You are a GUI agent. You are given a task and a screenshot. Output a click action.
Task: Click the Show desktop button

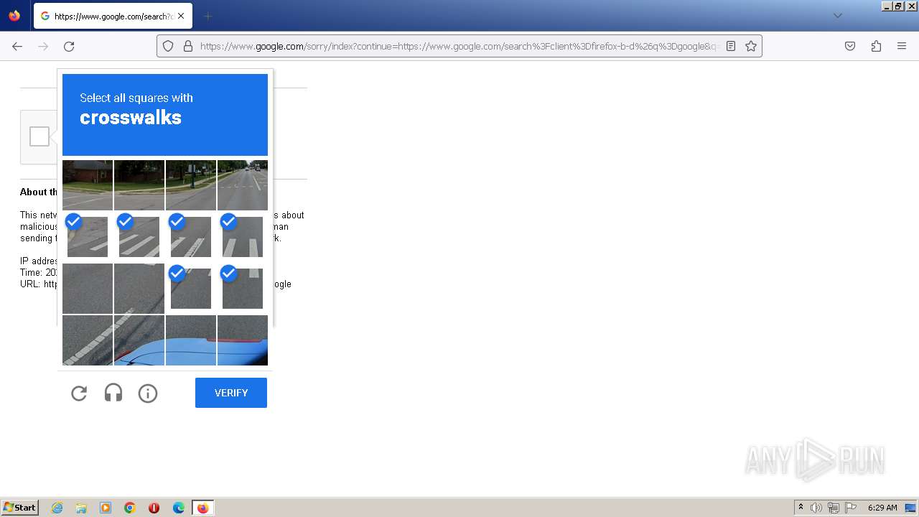point(911,508)
